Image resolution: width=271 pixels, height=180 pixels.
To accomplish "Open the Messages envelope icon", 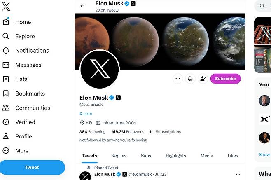I will (x=6, y=65).
